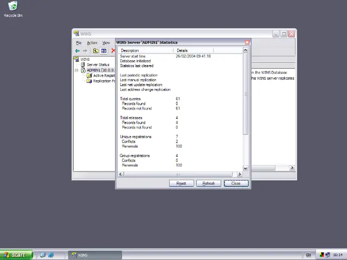Toggle the Show/Hide Console Tree icon
347x260 pixels.
pyautogui.click(x=104, y=51)
